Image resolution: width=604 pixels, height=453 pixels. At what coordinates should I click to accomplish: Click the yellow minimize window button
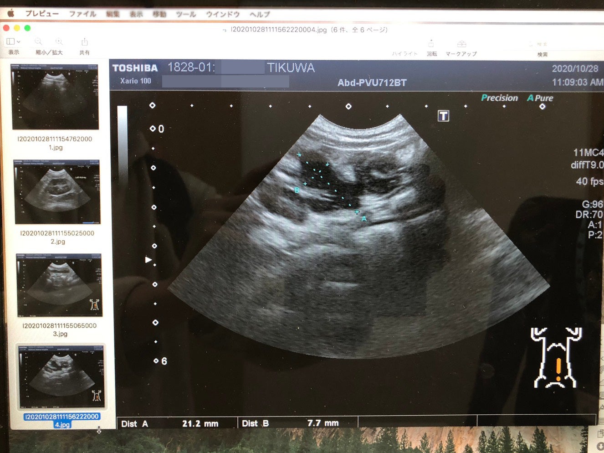(x=17, y=28)
